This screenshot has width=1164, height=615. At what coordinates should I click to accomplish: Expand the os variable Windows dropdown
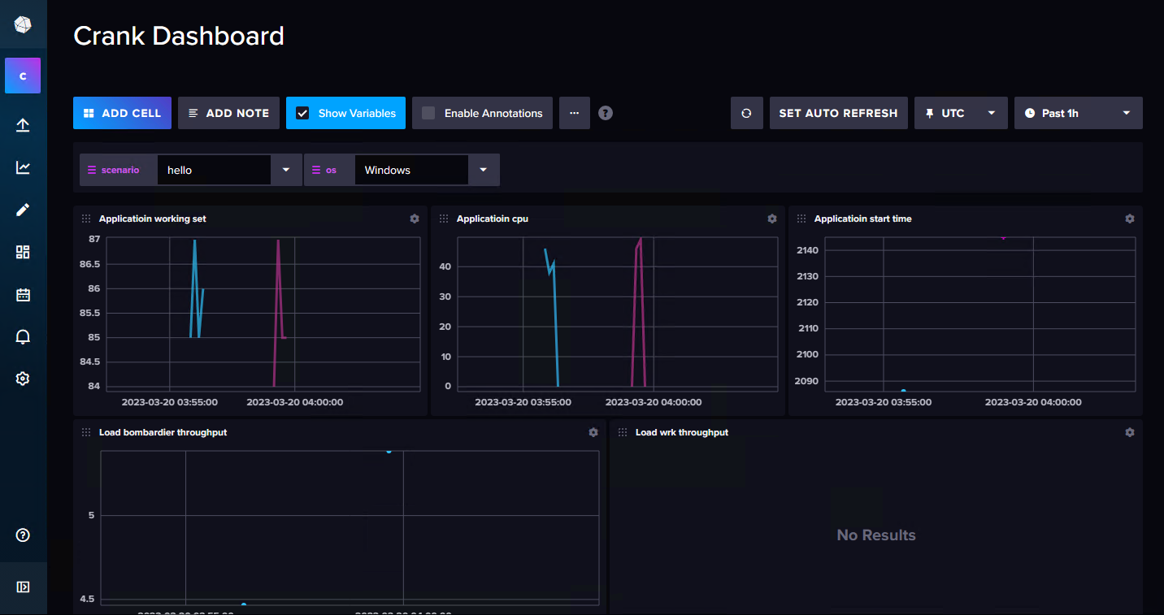pos(483,170)
